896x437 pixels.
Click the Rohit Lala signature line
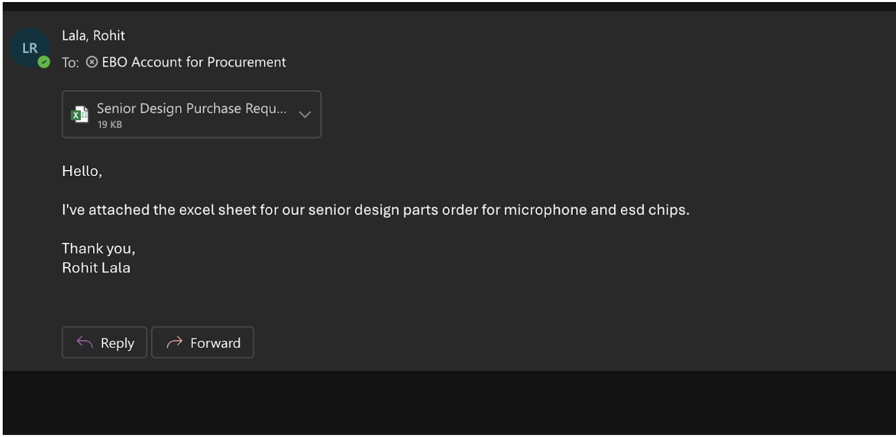(x=96, y=268)
